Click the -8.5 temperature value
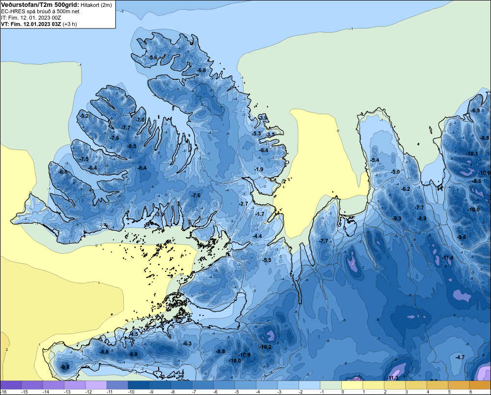491x395 pixels. tap(132, 147)
